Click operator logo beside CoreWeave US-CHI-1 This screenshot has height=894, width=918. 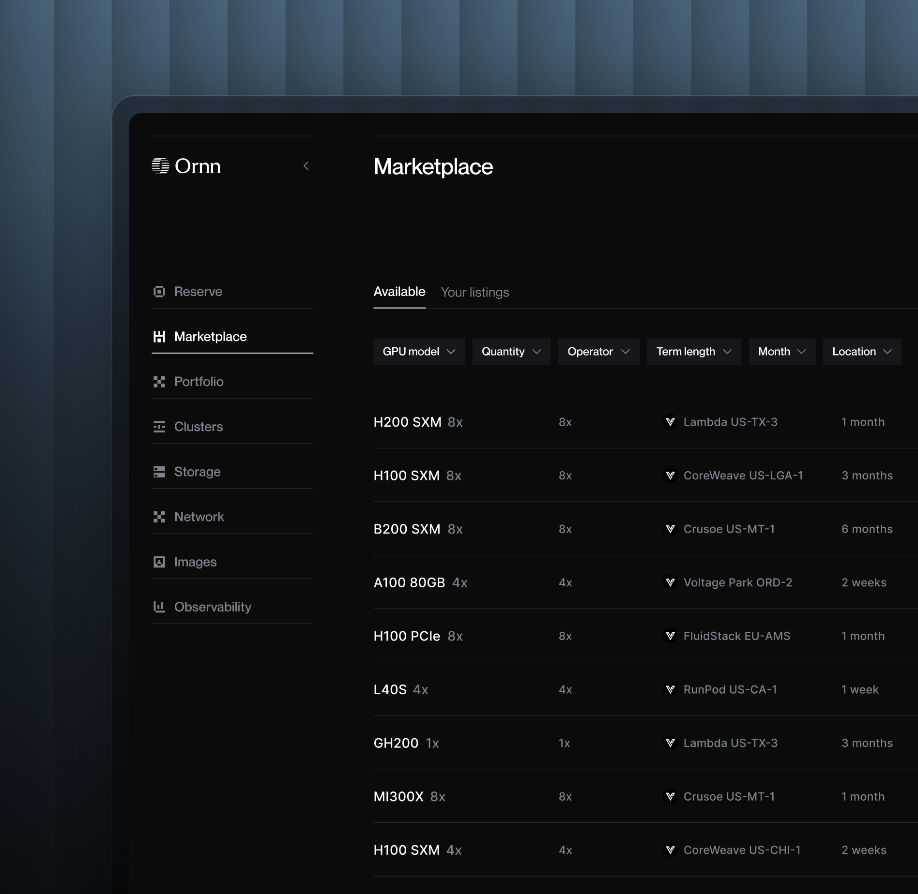click(670, 849)
